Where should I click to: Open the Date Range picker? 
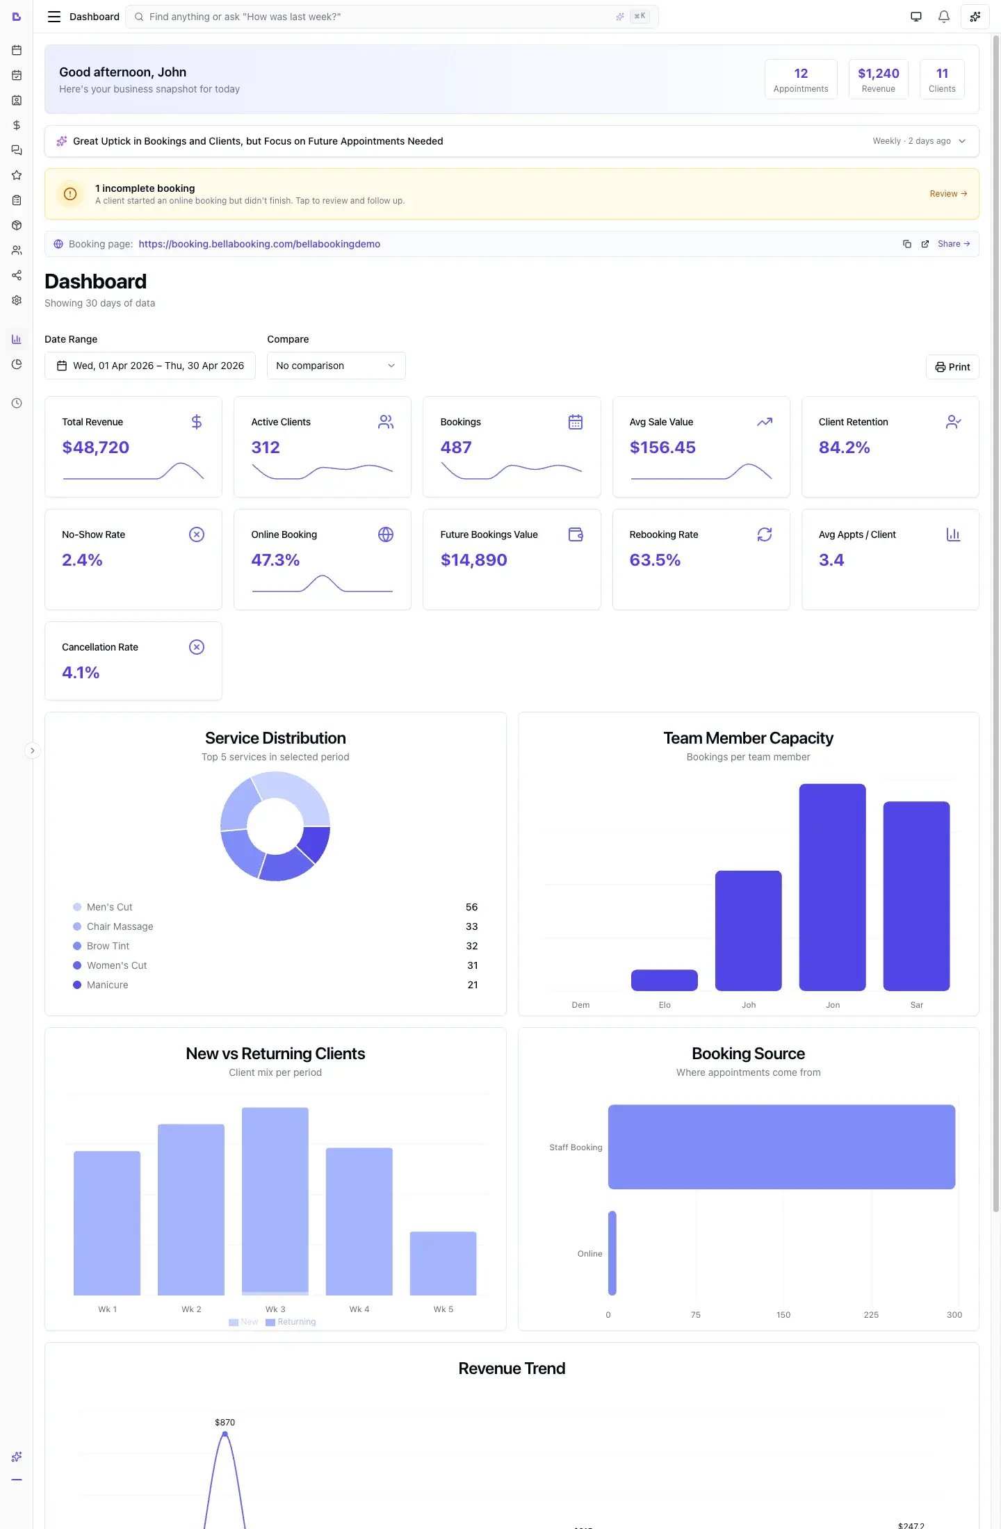coord(150,366)
